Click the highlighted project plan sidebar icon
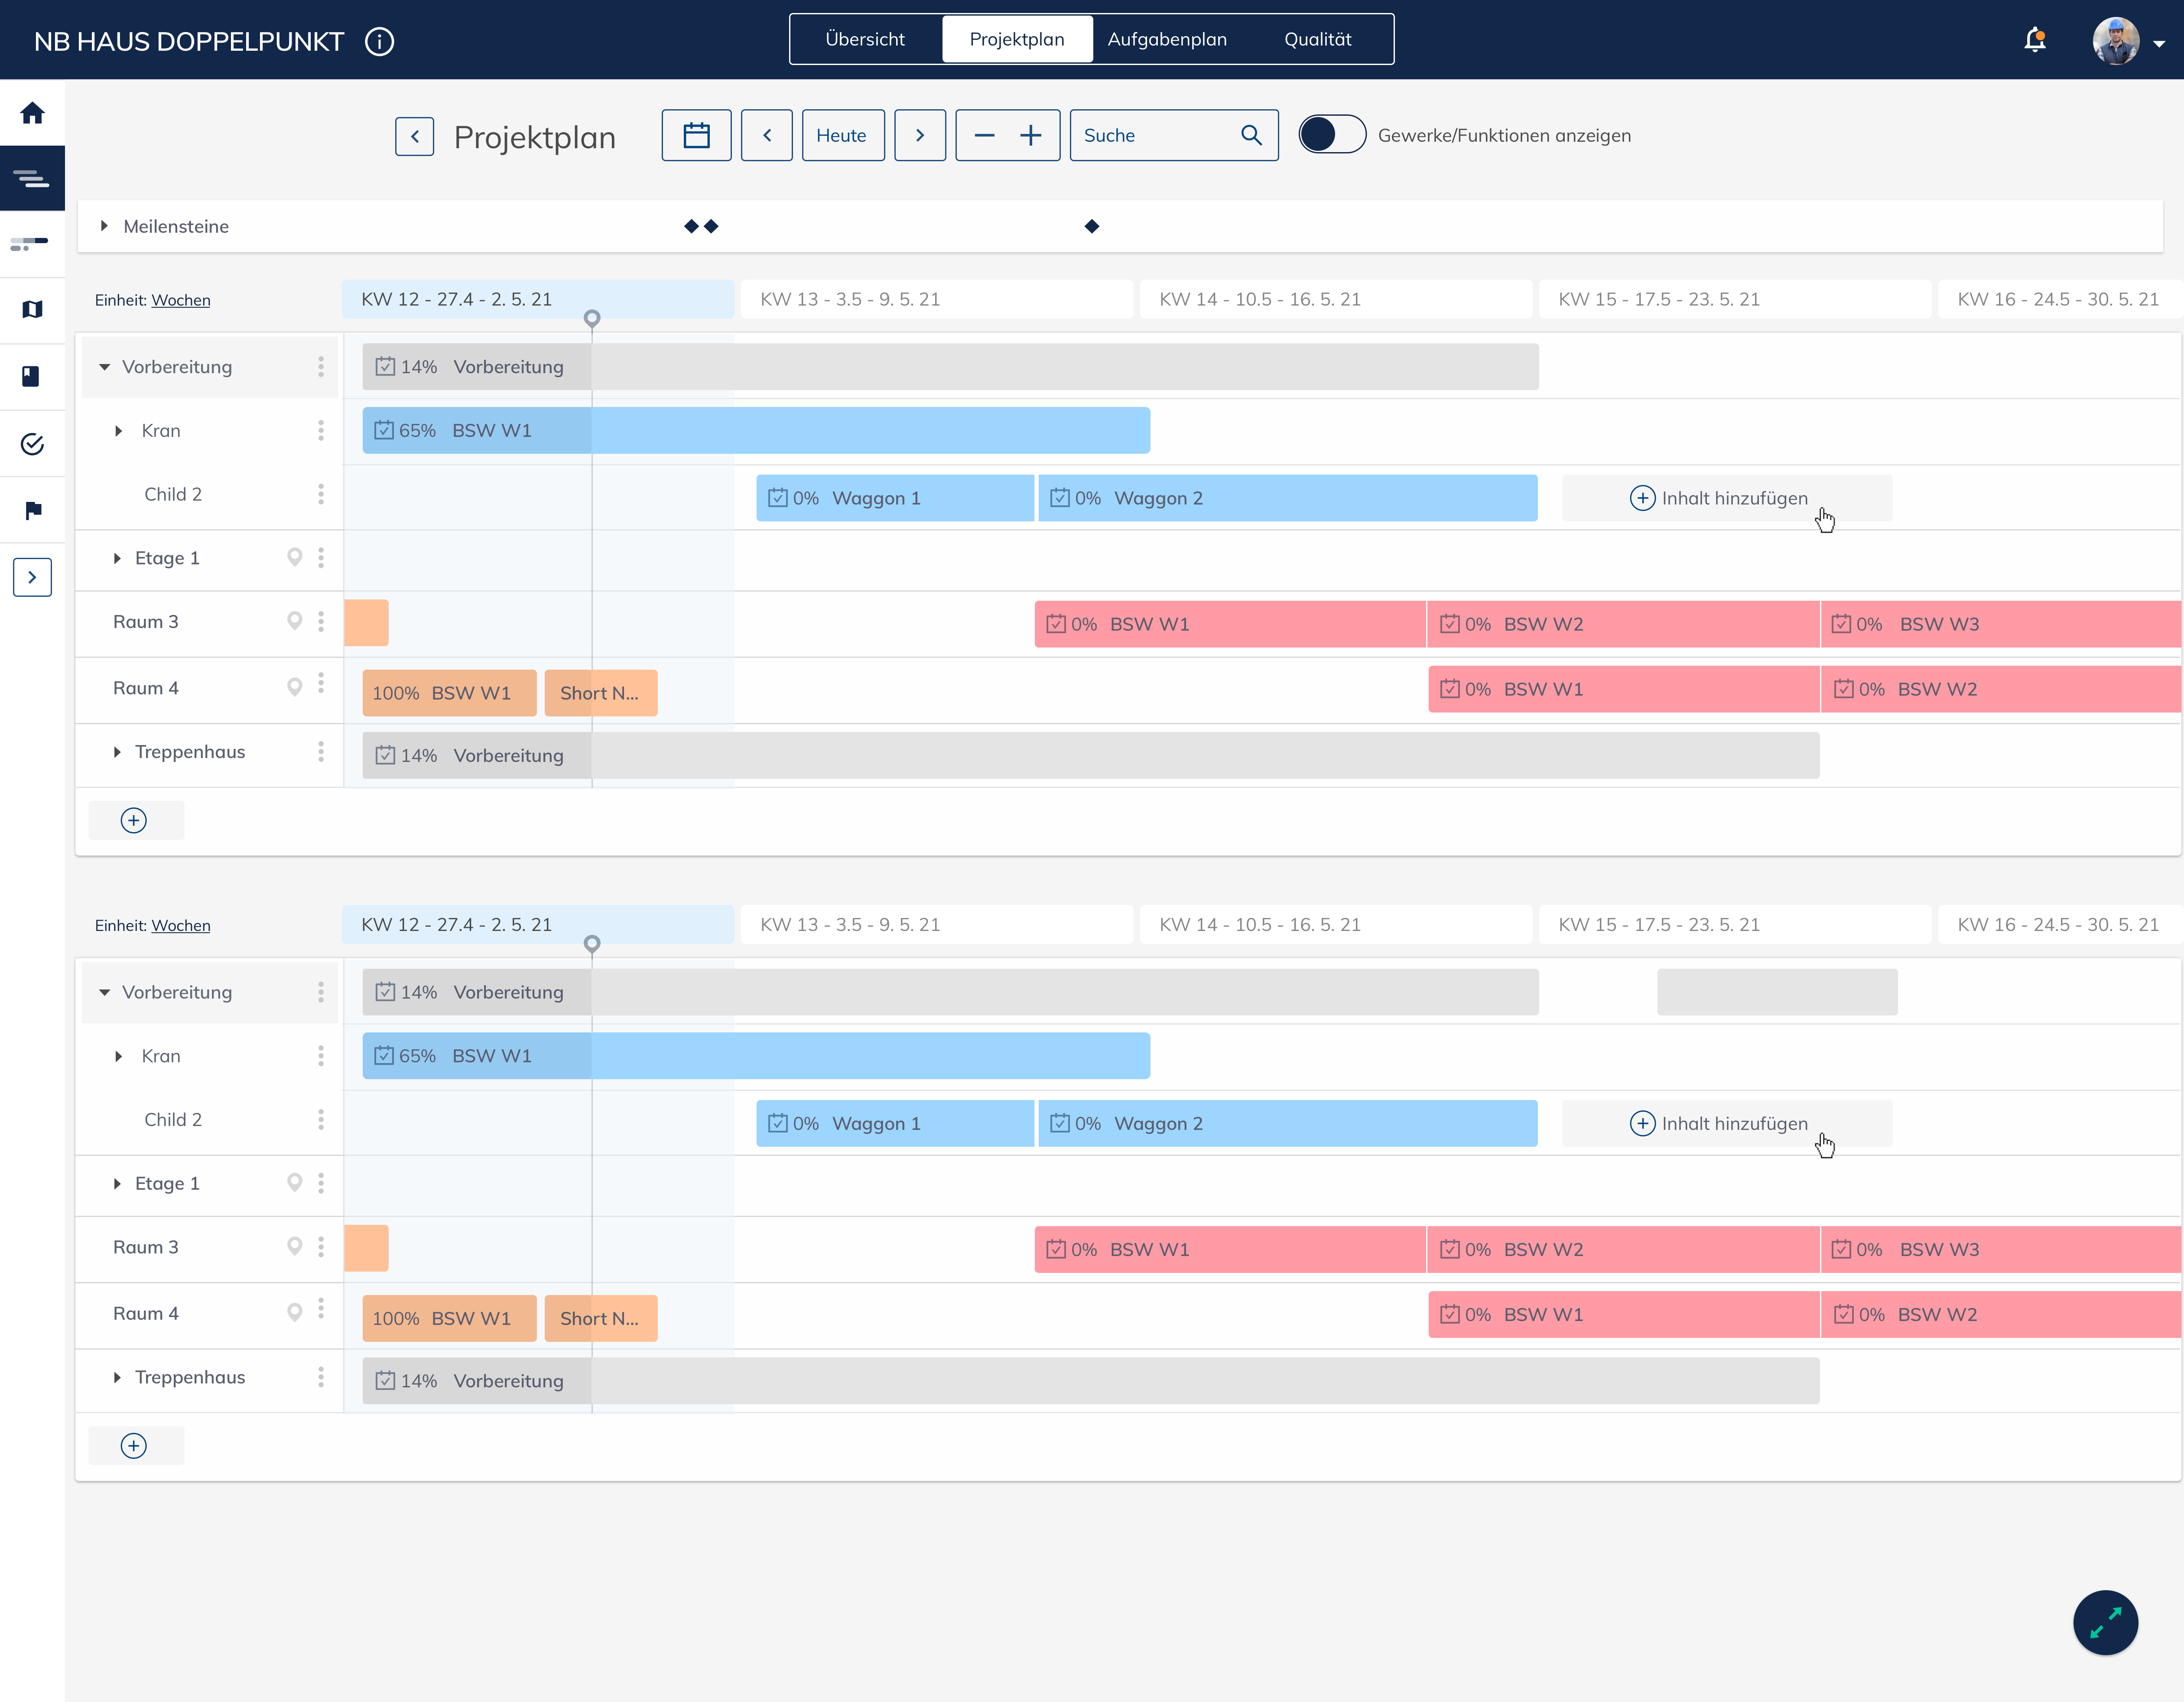This screenshot has width=2184, height=1702. (x=32, y=178)
